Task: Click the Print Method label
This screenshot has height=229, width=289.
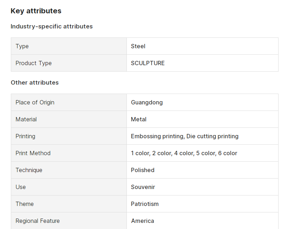Action: [33, 153]
